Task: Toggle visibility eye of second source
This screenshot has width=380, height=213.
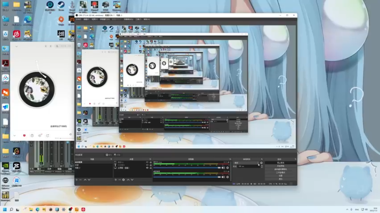Action: [x=147, y=165]
